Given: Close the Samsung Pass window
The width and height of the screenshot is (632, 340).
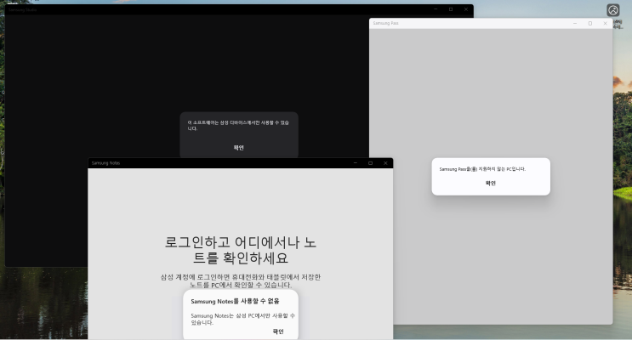Looking at the screenshot, I should [605, 23].
